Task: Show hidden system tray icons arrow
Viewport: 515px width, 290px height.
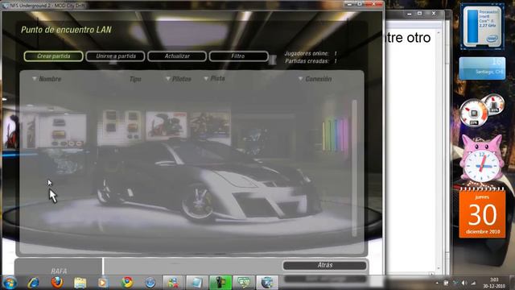Action: click(437, 283)
